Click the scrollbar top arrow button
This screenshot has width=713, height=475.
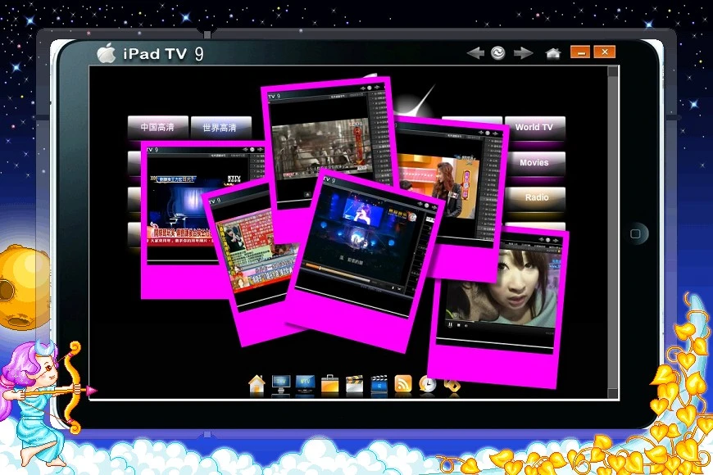tap(613, 71)
